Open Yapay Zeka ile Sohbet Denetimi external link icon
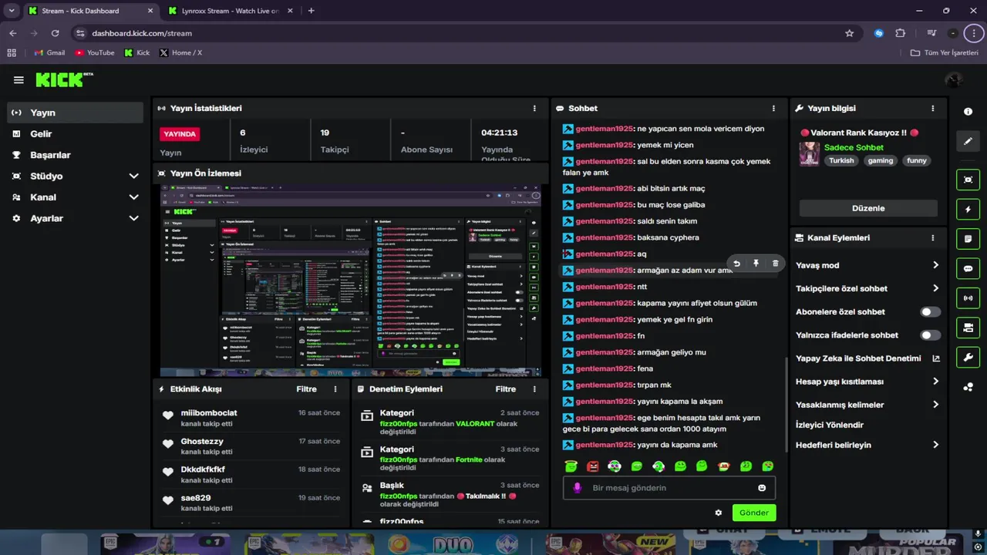This screenshot has width=987, height=555. tap(936, 358)
